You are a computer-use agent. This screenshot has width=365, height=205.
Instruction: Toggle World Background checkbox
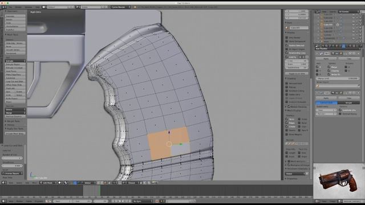point(286,41)
